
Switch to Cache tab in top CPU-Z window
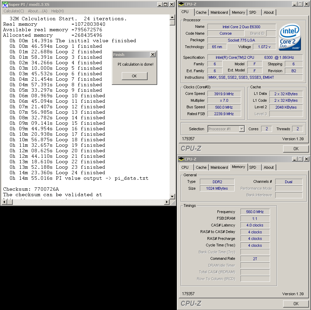coord(201,12)
